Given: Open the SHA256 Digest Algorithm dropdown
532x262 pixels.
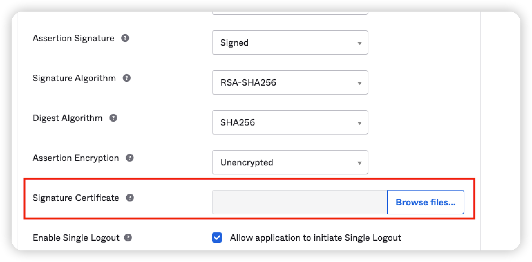Looking at the screenshot, I should (290, 123).
